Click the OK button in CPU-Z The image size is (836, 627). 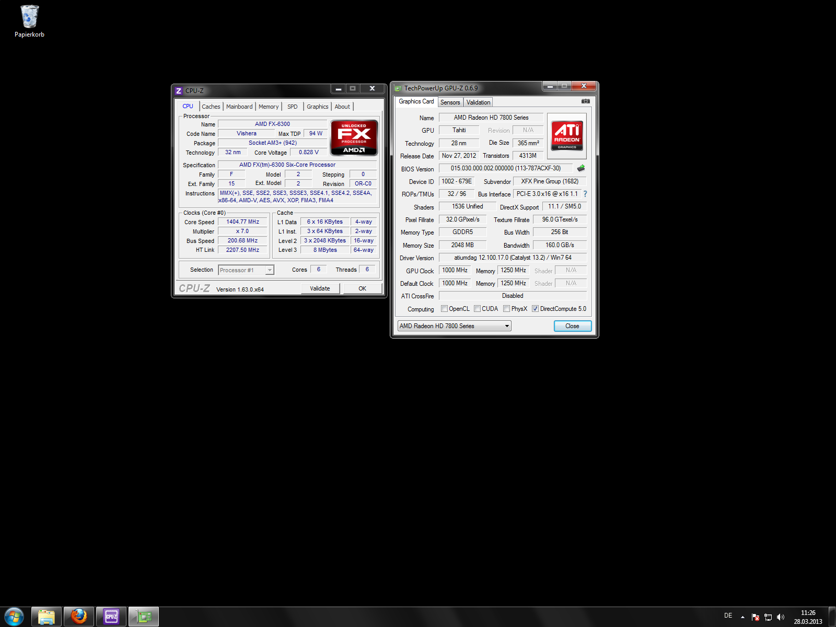pyautogui.click(x=362, y=288)
